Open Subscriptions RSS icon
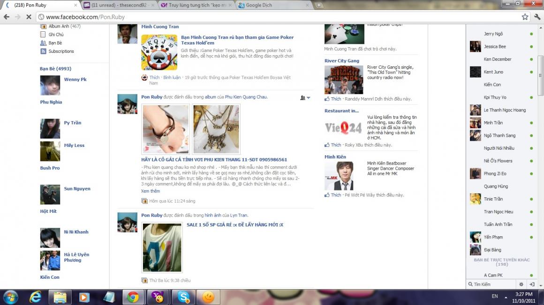544x305 pixels. click(x=43, y=51)
